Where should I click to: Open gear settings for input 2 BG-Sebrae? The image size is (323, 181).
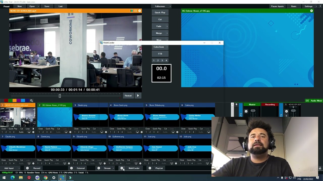tap(70, 132)
